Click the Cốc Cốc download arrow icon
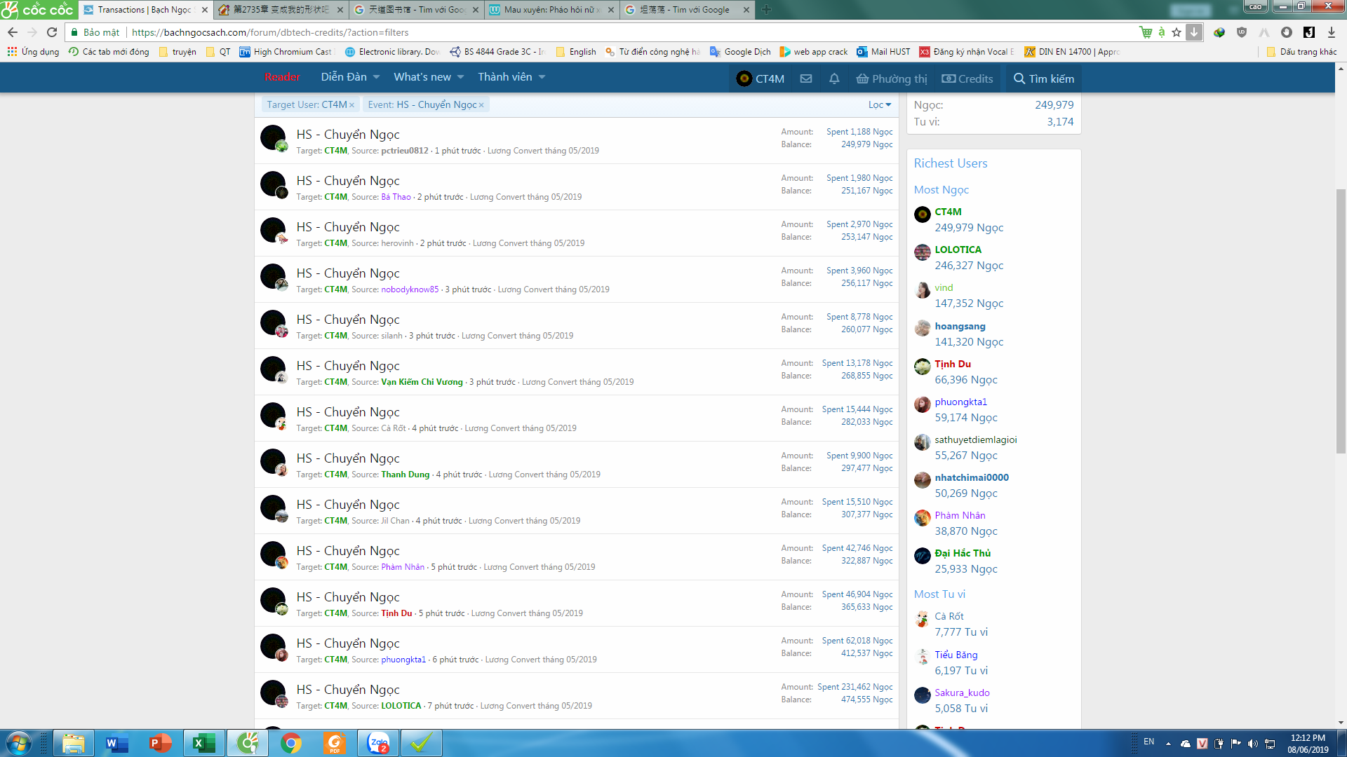1347x757 pixels. 1194,32
